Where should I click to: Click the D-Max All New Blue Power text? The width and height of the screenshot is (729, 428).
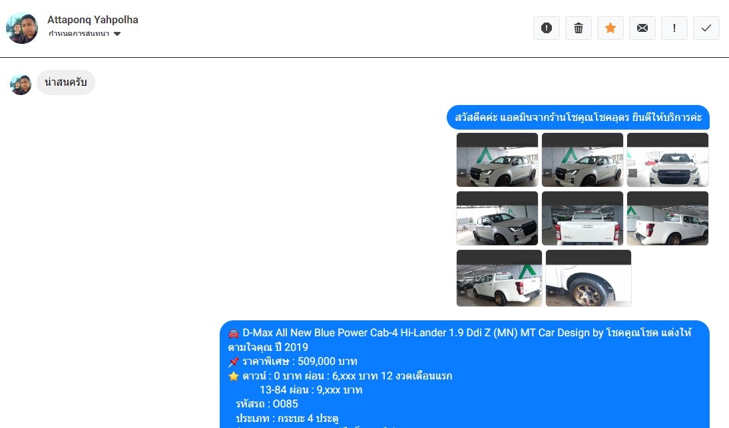coord(459,340)
